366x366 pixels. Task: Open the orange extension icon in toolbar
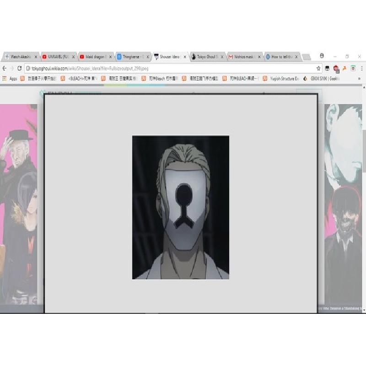(x=344, y=68)
